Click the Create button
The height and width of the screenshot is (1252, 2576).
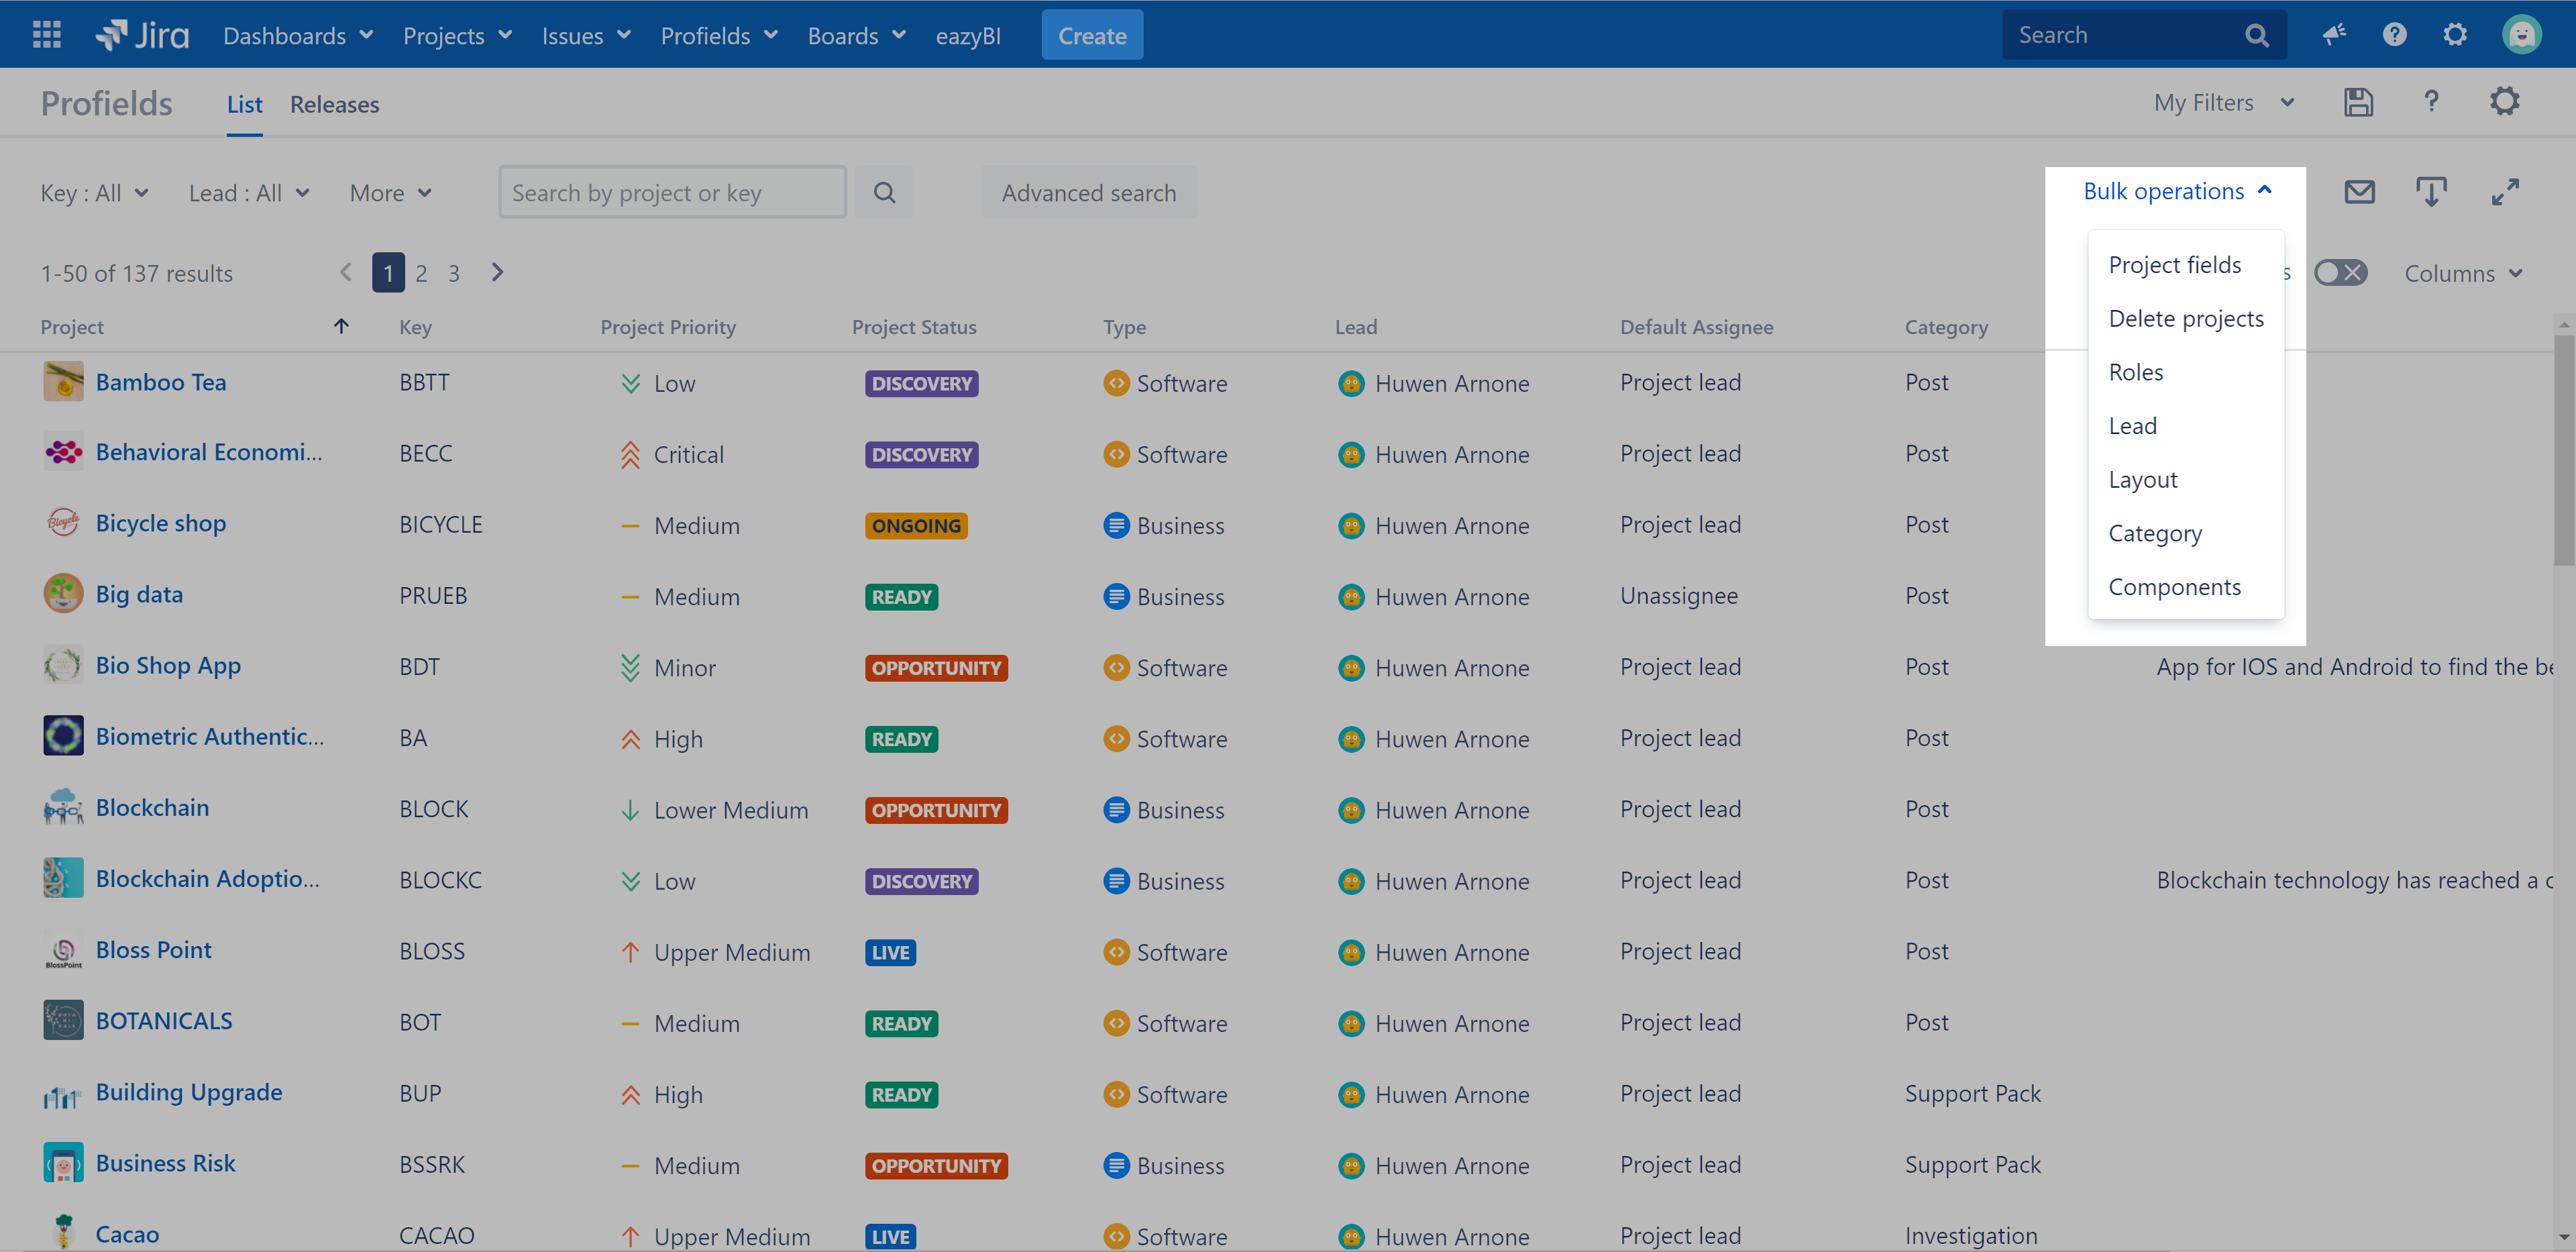(x=1091, y=34)
